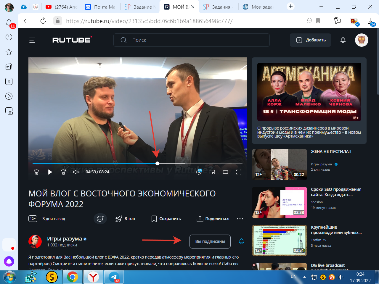Bookmark this page icon

318,21
